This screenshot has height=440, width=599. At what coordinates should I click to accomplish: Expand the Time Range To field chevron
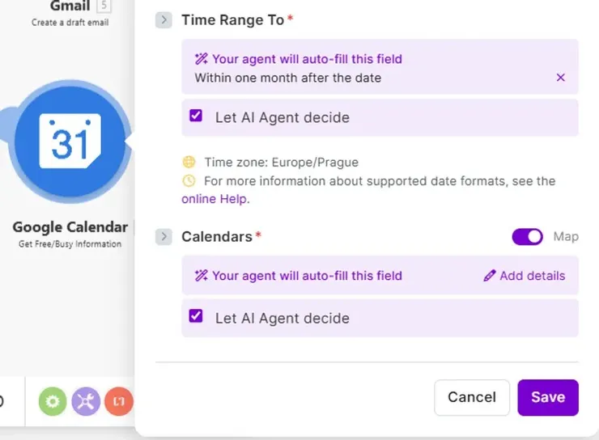pos(164,19)
